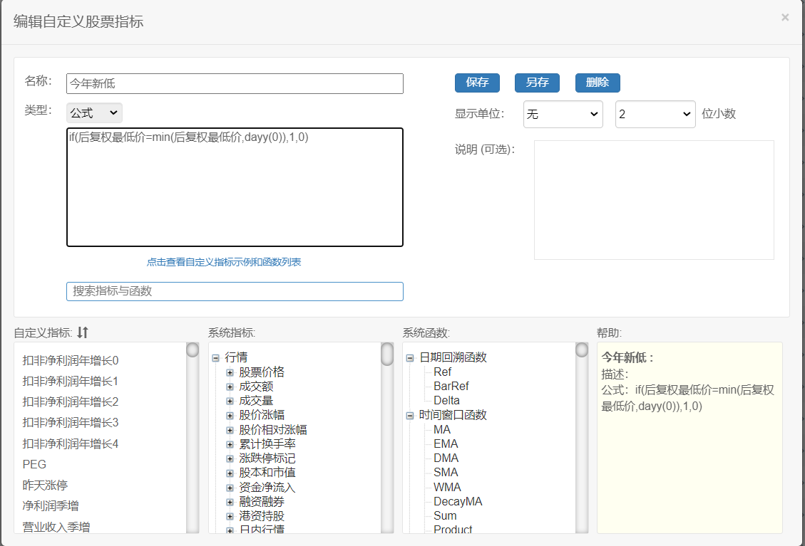Collapse the 时间窗口函数 group
805x546 pixels.
point(410,415)
